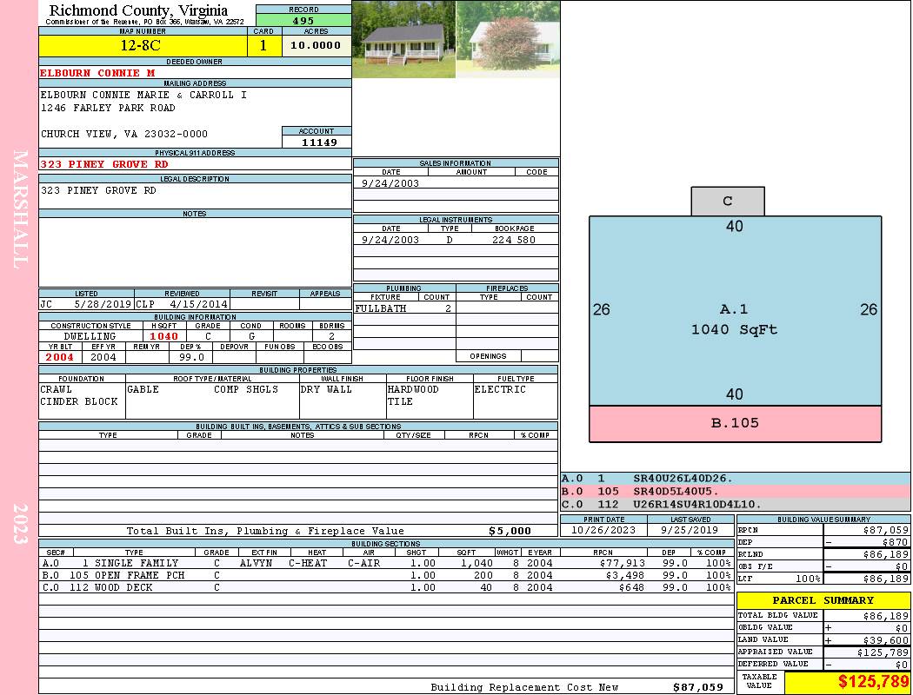Click reviewed date 4/15/2014
913x695 pixels.
(x=198, y=303)
